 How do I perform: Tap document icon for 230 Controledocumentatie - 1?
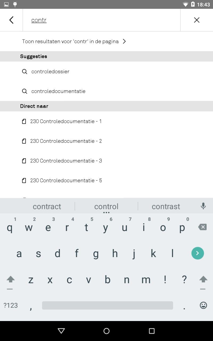click(x=24, y=121)
